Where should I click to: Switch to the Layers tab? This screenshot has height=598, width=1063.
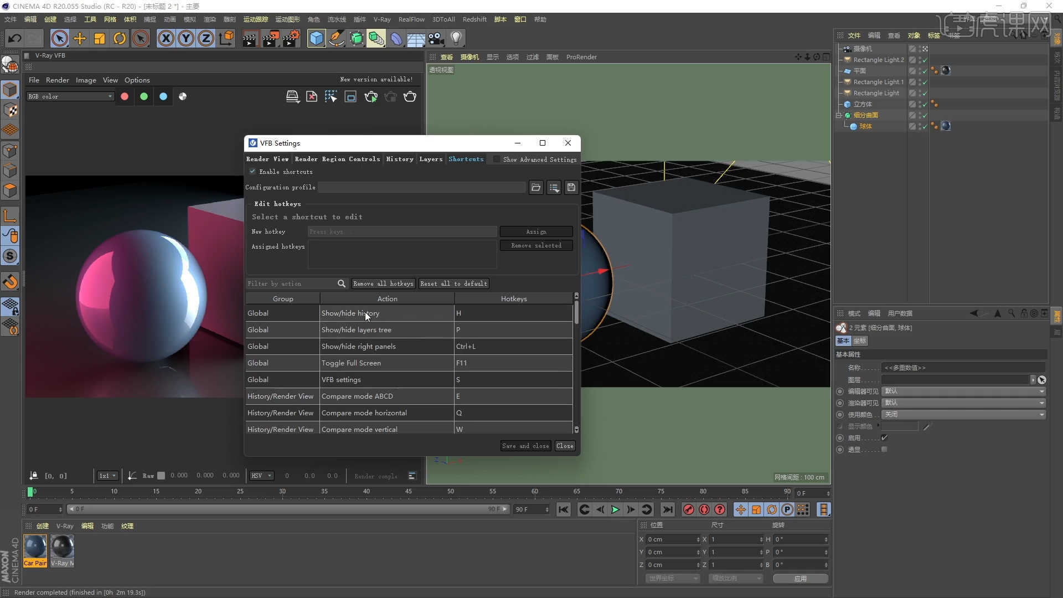431,159
